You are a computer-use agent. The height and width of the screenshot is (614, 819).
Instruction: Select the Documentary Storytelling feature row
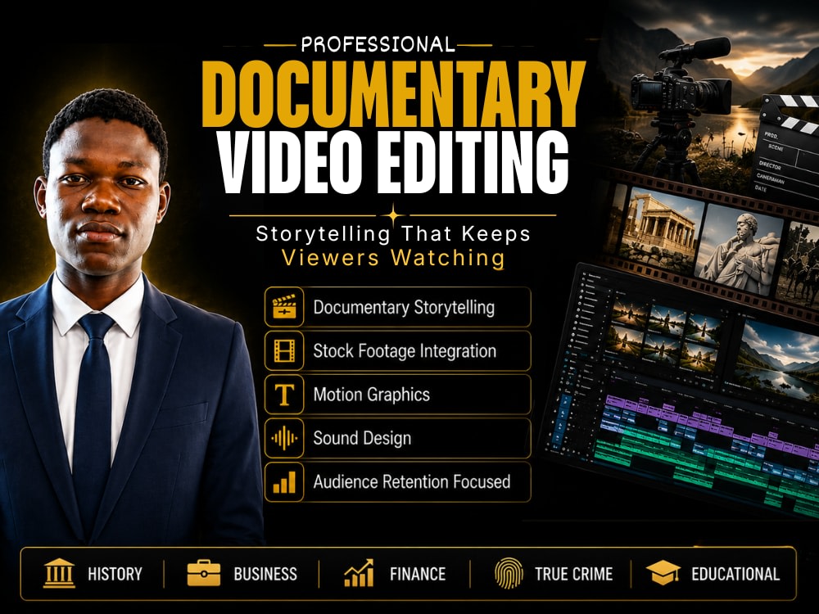[398, 307]
